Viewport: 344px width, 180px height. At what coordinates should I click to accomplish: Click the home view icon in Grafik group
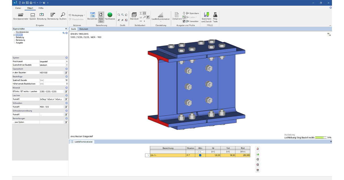(x=126, y=15)
